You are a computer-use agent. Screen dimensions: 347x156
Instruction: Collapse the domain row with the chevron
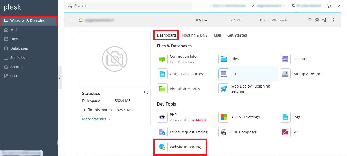[x=71, y=20]
